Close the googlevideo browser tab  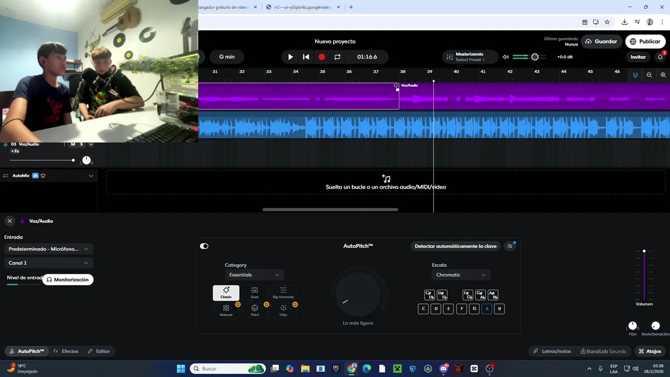click(338, 7)
